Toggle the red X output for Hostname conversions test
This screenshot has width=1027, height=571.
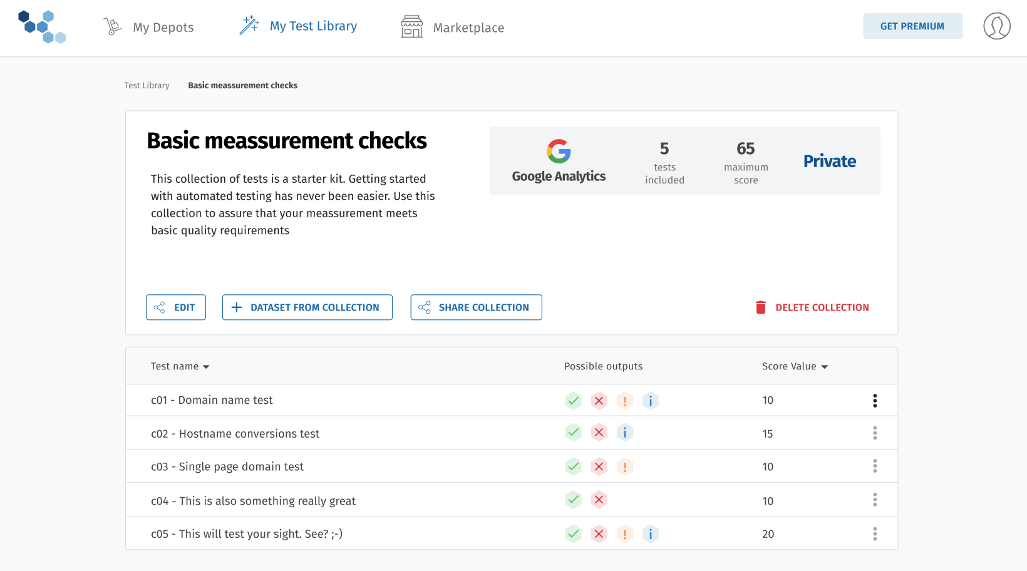pyautogui.click(x=599, y=432)
